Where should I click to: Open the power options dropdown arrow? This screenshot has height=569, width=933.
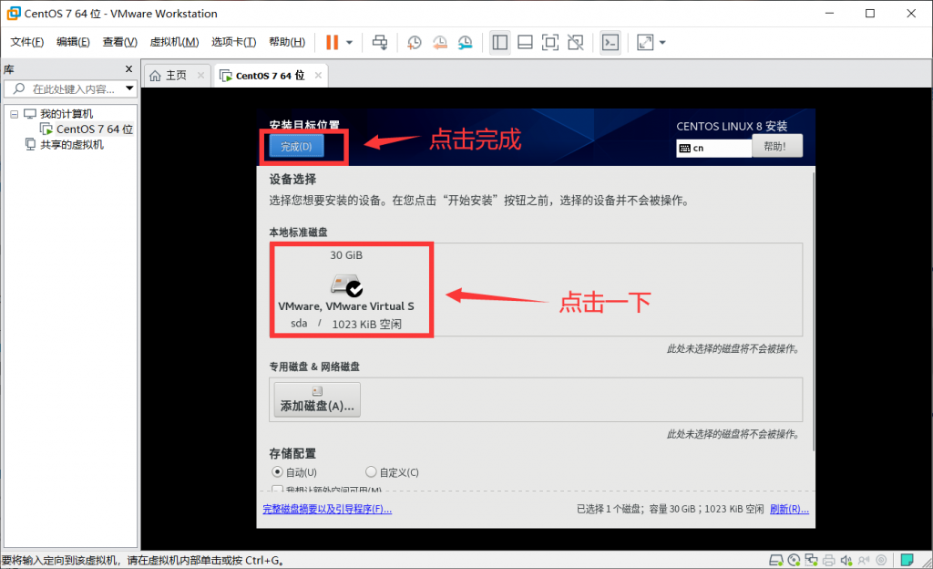point(349,42)
